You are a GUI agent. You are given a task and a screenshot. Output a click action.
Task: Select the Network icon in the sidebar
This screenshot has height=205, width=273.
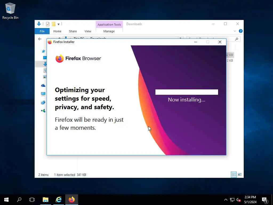click(x=43, y=102)
